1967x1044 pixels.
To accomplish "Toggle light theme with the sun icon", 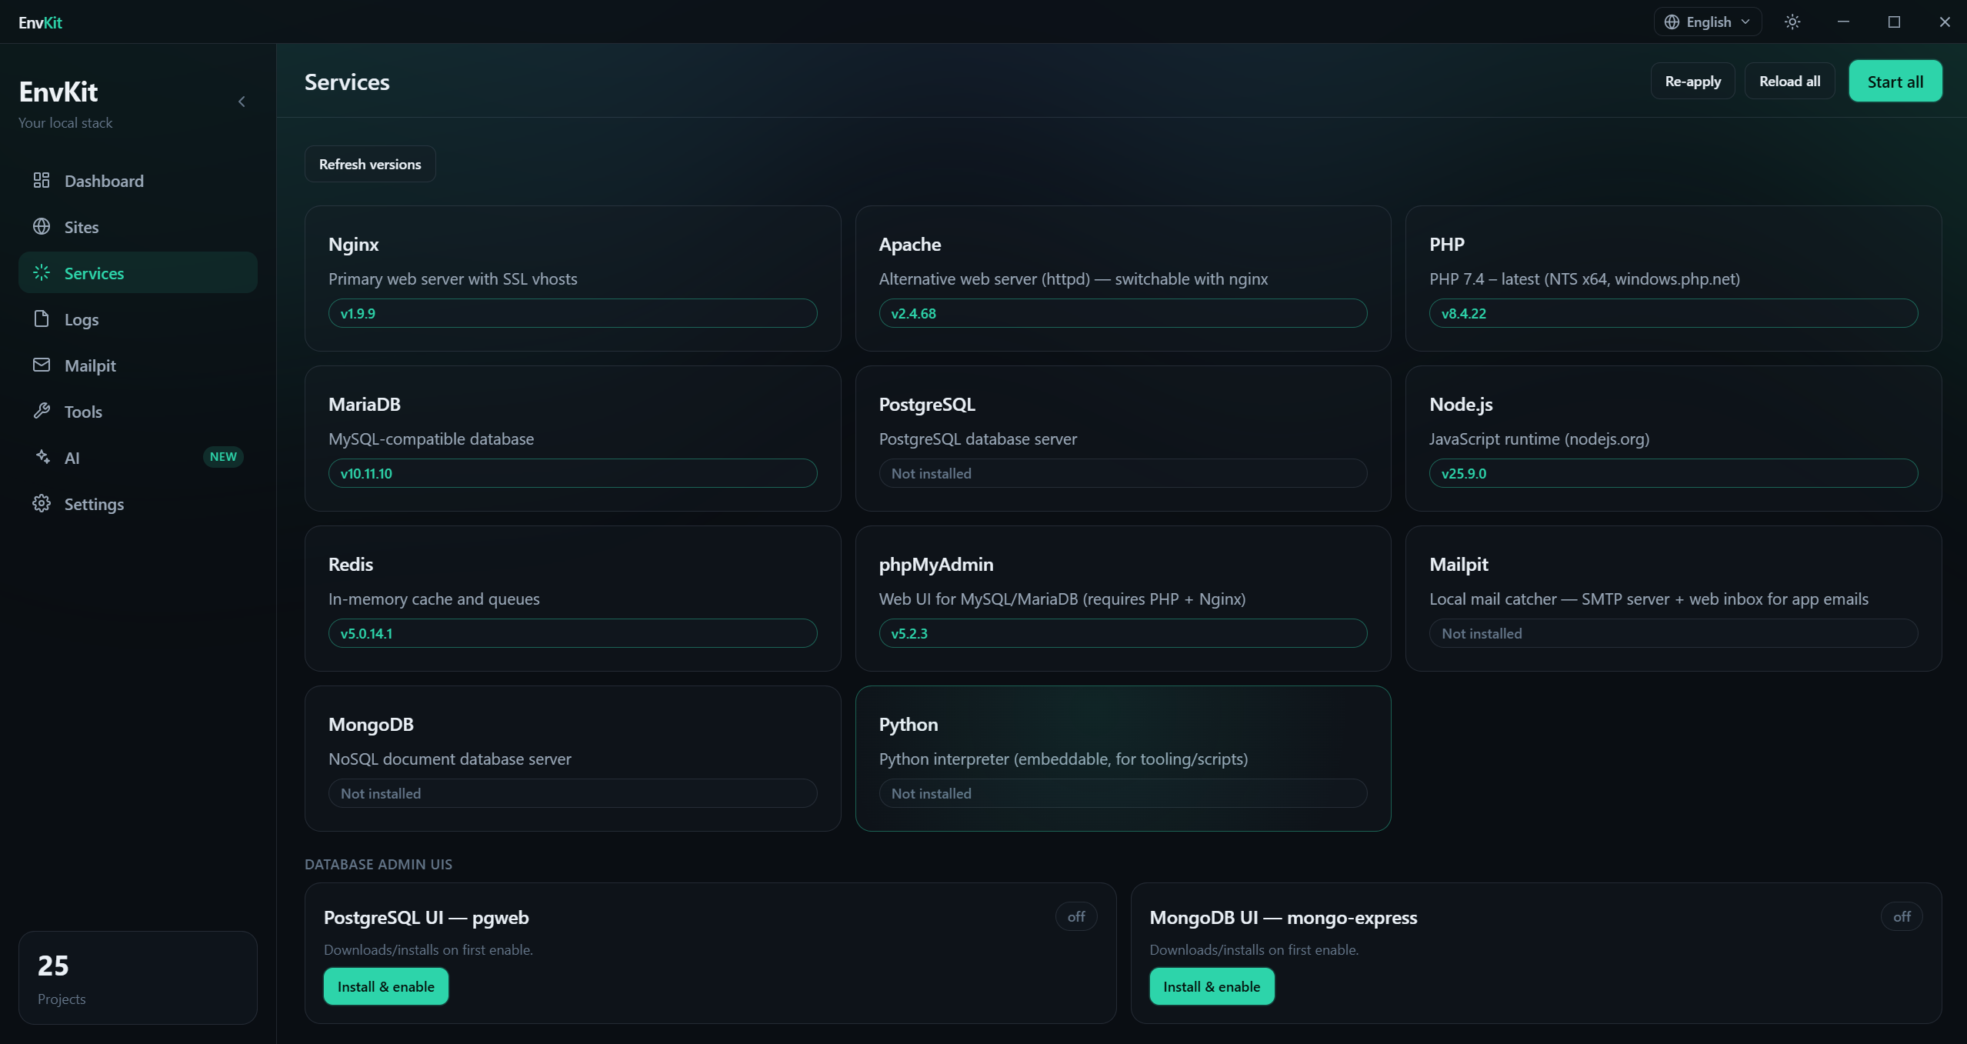I will coord(1792,22).
